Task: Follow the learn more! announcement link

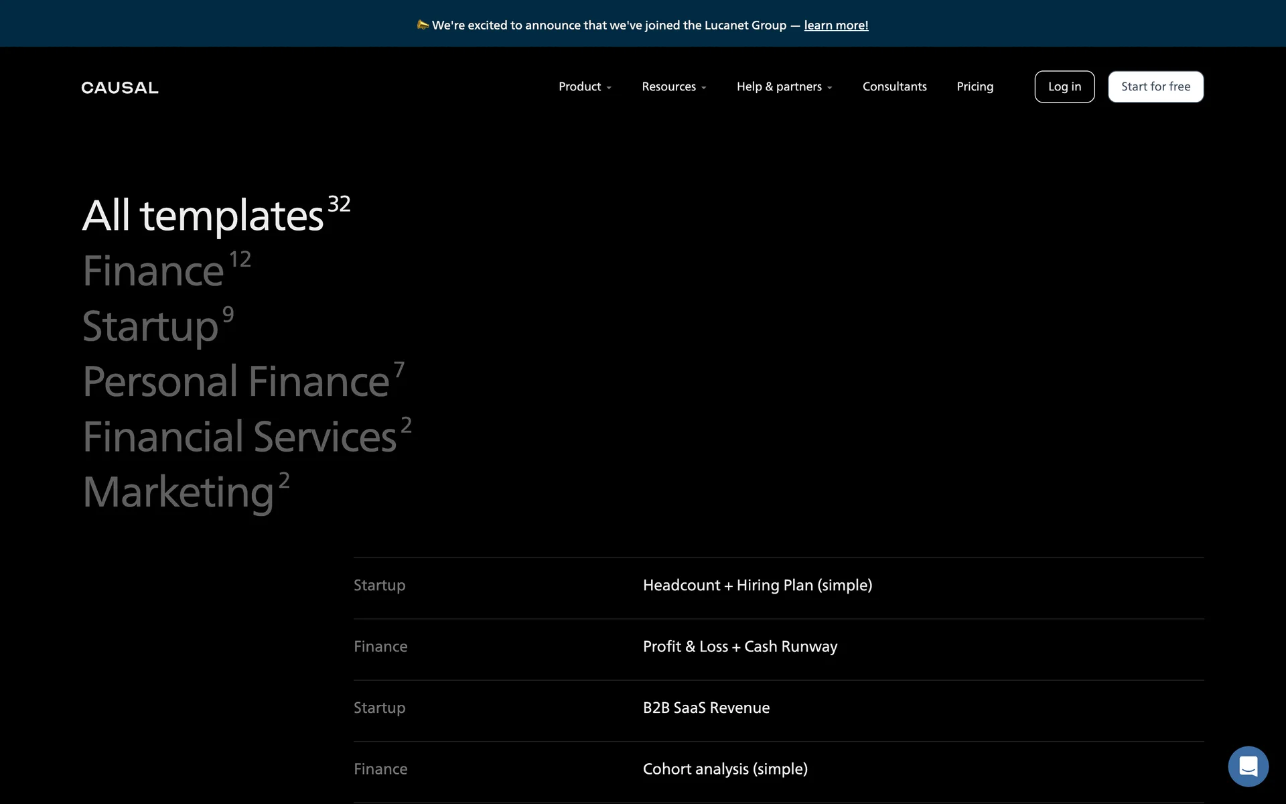Action: (836, 25)
